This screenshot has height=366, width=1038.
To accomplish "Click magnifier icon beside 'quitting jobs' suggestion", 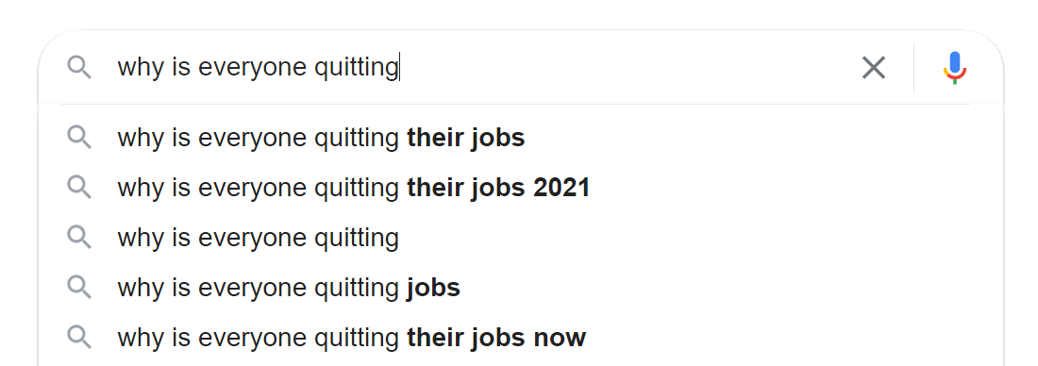I will (78, 288).
